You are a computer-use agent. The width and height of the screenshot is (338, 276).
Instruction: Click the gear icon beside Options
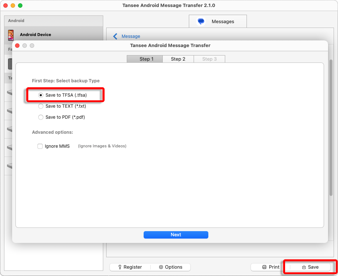pyautogui.click(x=161, y=267)
